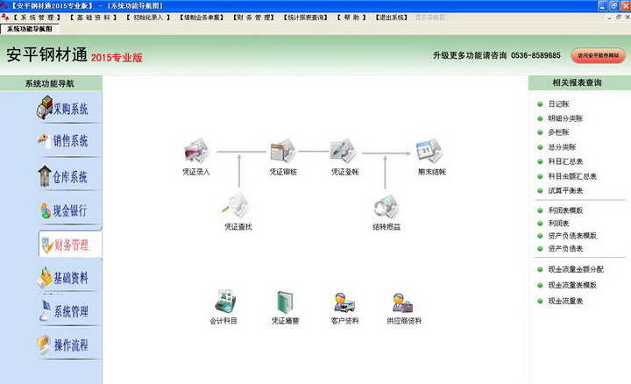
Task: Click the 退出系统 menu item
Action: [x=392, y=18]
